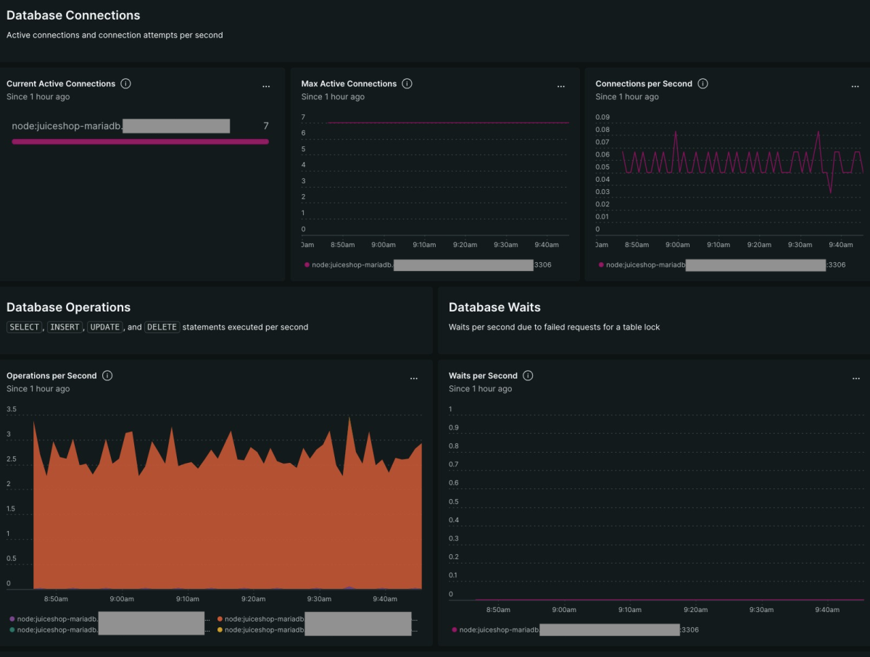Viewport: 870px width, 657px height.
Task: Open the options menu on Operations per Second panel
Action: tap(414, 377)
